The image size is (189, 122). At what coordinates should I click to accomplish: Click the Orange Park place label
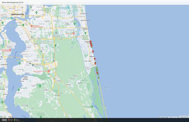[4, 65]
